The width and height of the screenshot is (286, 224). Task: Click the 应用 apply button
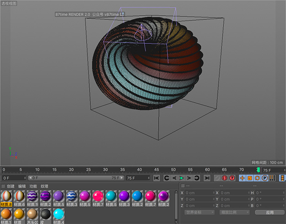tap(269, 212)
